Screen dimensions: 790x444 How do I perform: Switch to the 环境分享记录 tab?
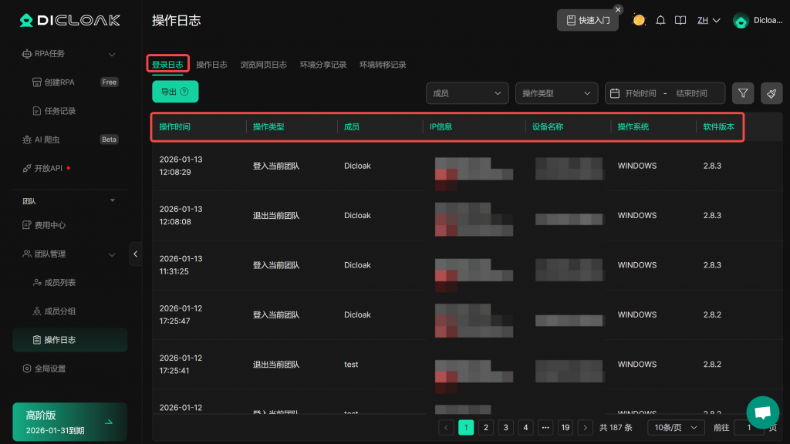pos(323,65)
